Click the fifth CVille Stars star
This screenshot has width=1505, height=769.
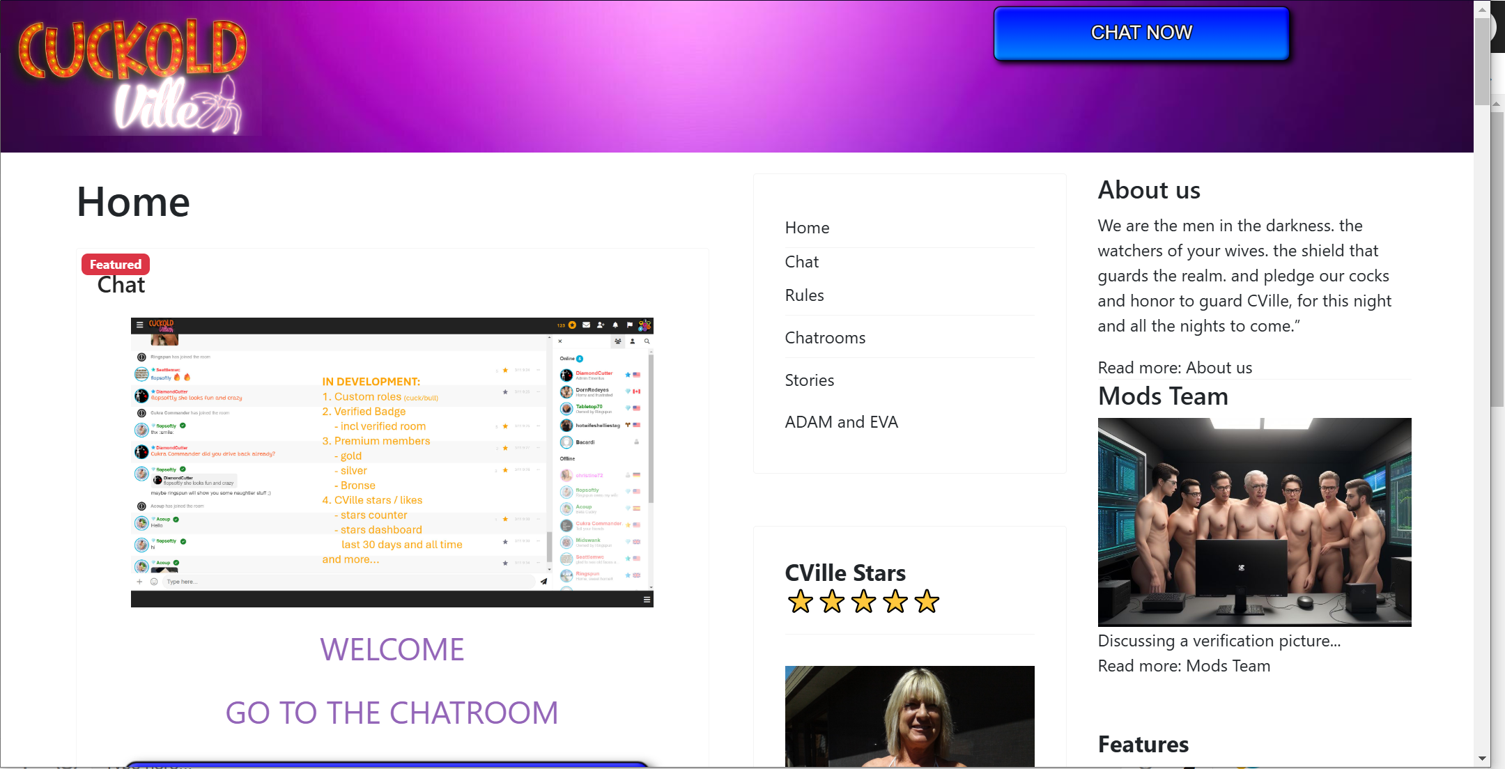[x=927, y=601]
